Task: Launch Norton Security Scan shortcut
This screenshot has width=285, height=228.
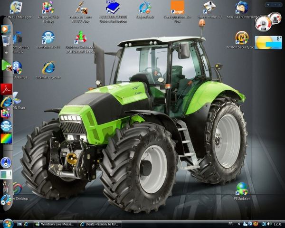Action: 242,40
